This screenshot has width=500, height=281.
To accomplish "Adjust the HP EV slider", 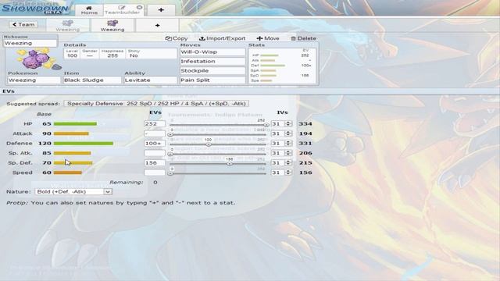I will (219, 125).
